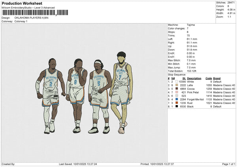Click the Stitches count 28471
This screenshot has height=167, width=237.
(x=231, y=3)
